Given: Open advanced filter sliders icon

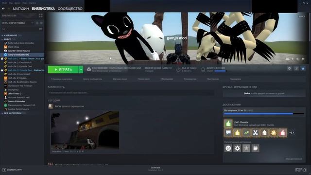Looking at the screenshot, I should tap(41, 29).
